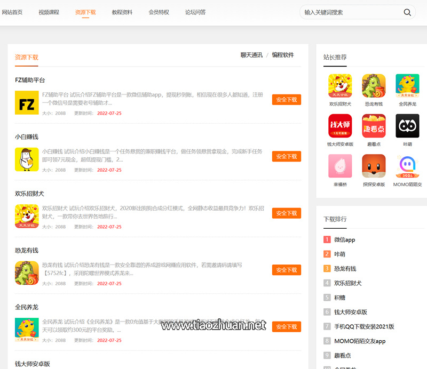Click the MOMO陌陌交友 app icon
Viewport: 427px width, 369px height.
[407, 166]
